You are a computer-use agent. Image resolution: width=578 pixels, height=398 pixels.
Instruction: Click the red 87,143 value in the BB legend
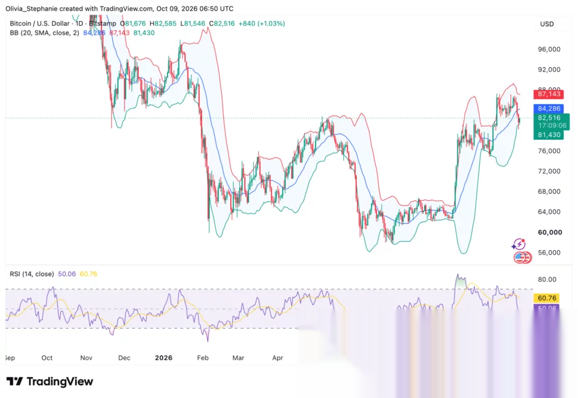point(120,33)
